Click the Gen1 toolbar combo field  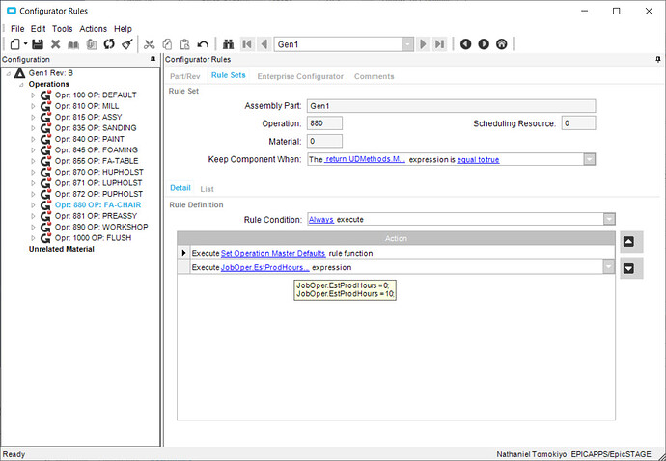pyautogui.click(x=339, y=44)
